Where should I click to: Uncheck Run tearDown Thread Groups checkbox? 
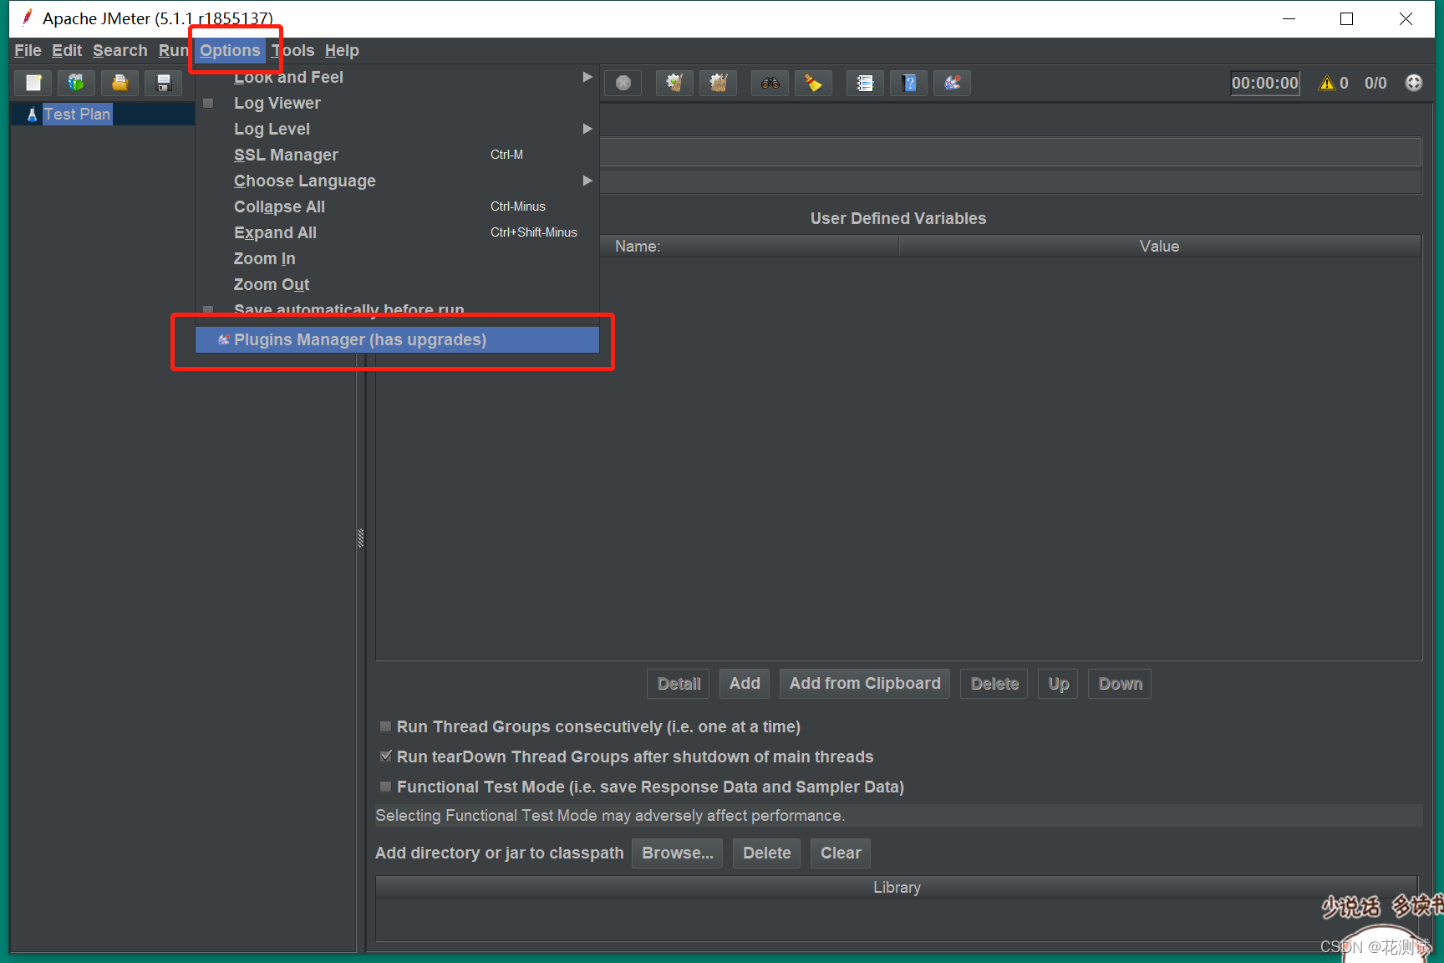[385, 757]
